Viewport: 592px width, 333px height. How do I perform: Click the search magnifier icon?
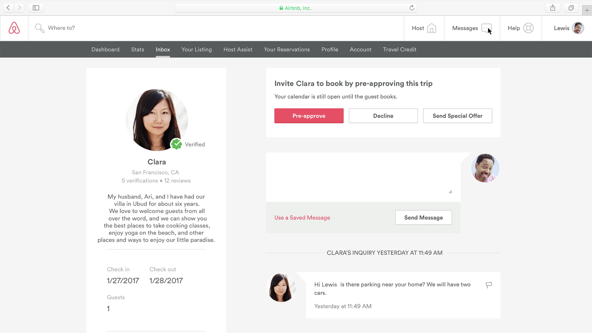[x=39, y=28]
